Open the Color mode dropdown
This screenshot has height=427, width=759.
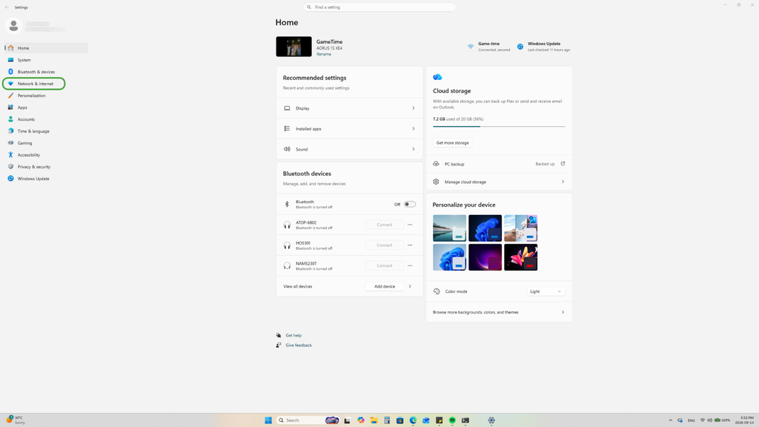(546, 291)
